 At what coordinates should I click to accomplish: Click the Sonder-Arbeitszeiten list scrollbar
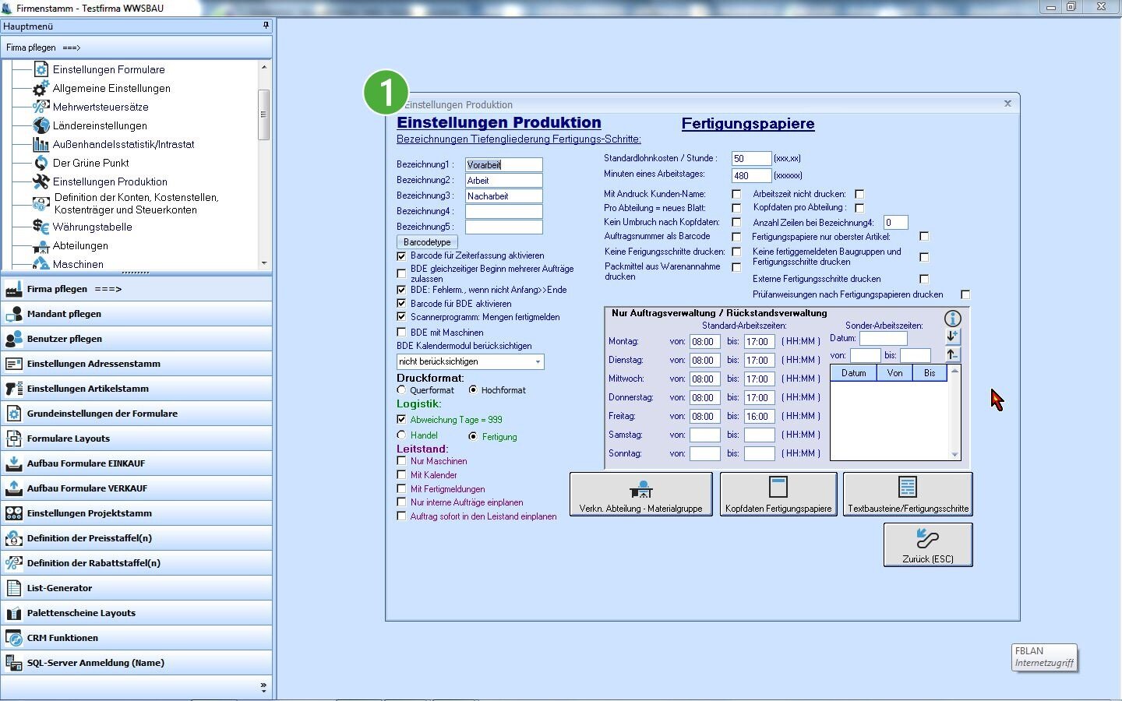coord(954,413)
